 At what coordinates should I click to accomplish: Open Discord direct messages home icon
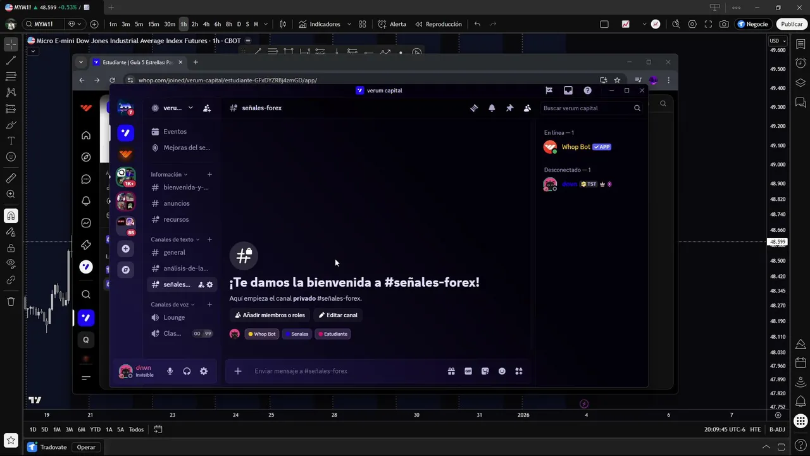point(125,108)
